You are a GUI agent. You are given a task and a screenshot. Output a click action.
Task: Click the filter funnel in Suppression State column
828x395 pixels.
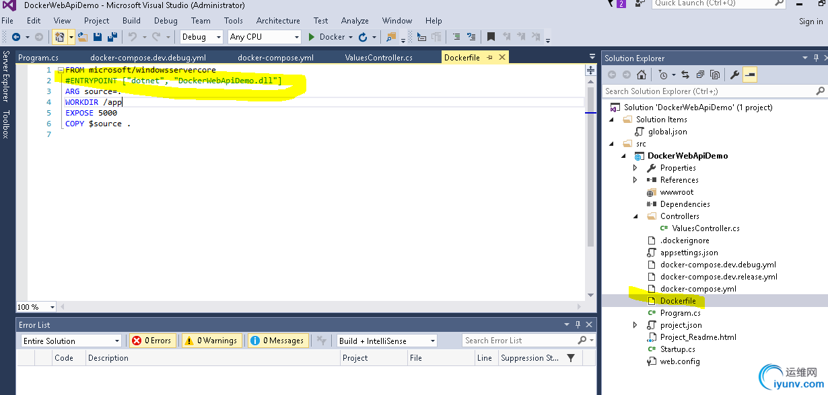571,358
